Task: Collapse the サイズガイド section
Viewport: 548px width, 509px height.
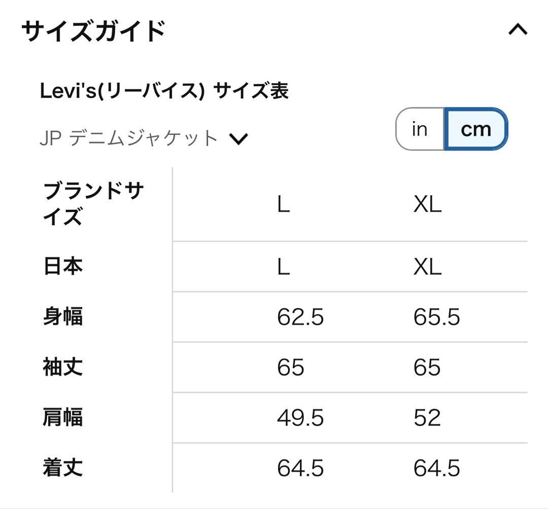Action: click(x=517, y=29)
